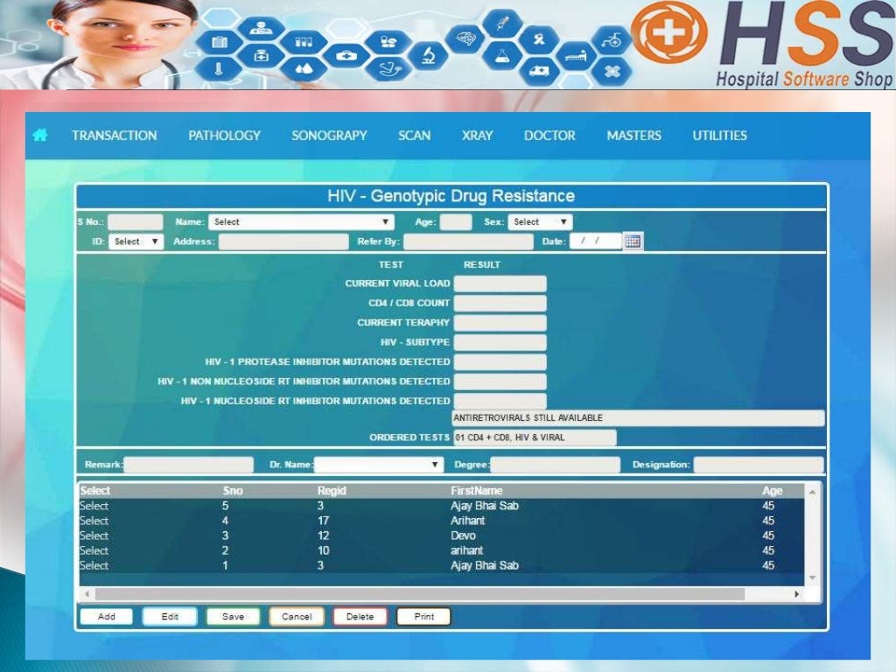The image size is (896, 672).
Task: Open the calendar date picker icon
Action: [x=632, y=241]
